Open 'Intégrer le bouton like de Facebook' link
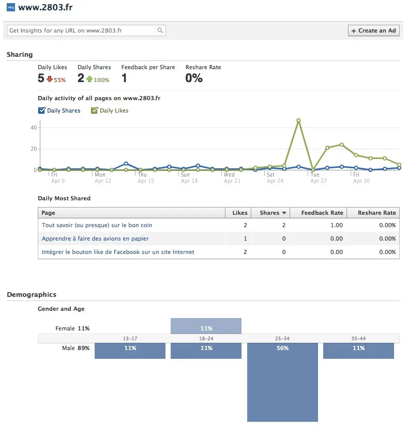Image resolution: width=407 pixels, height=428 pixels. (118, 252)
